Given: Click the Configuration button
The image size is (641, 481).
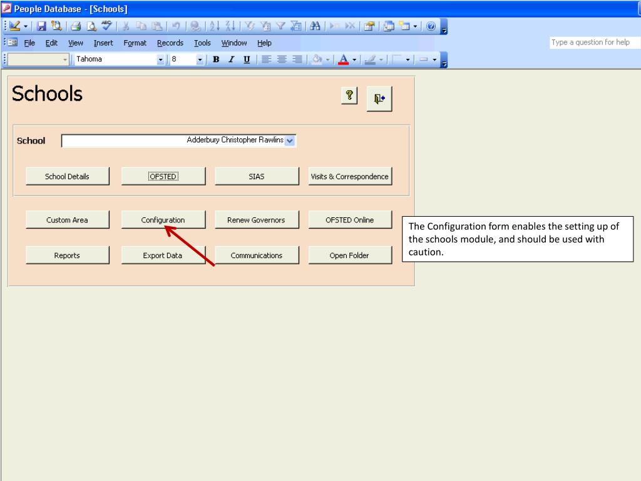Looking at the screenshot, I should [x=163, y=220].
